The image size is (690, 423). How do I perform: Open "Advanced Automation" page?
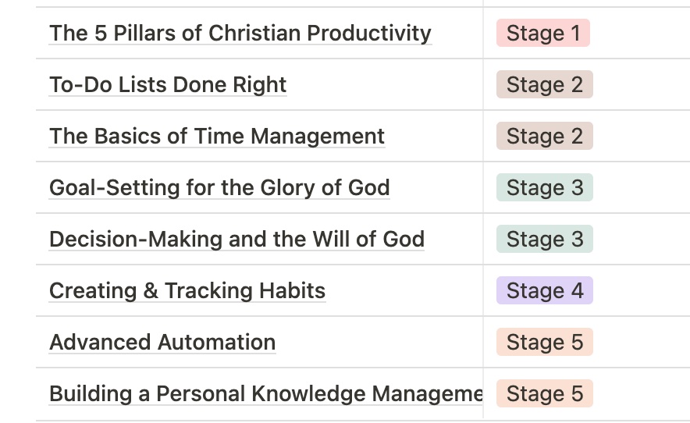coord(162,342)
